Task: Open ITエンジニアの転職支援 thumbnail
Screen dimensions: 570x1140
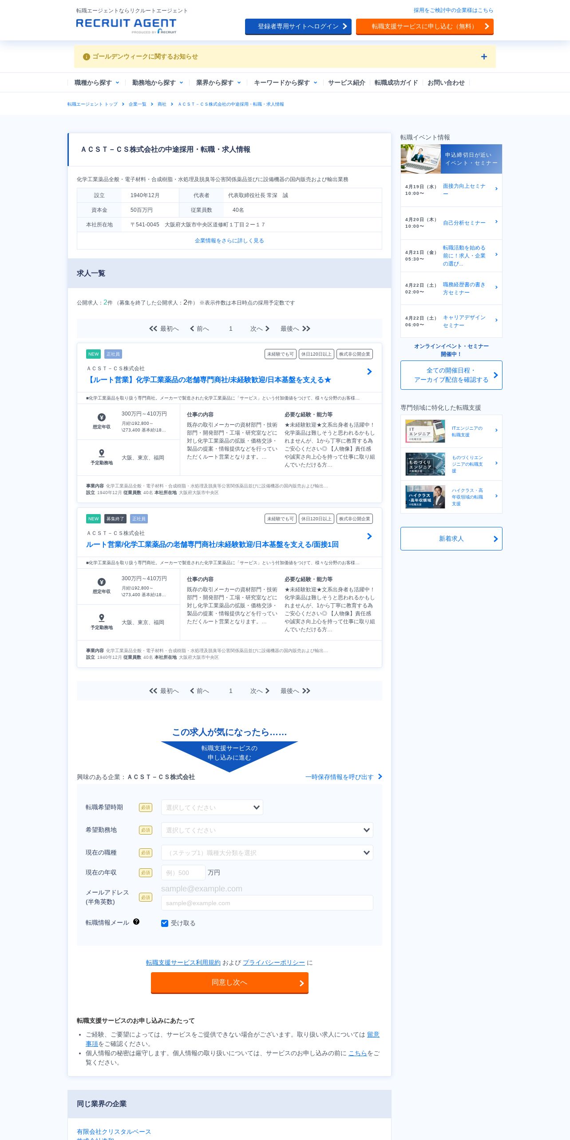Action: click(425, 431)
